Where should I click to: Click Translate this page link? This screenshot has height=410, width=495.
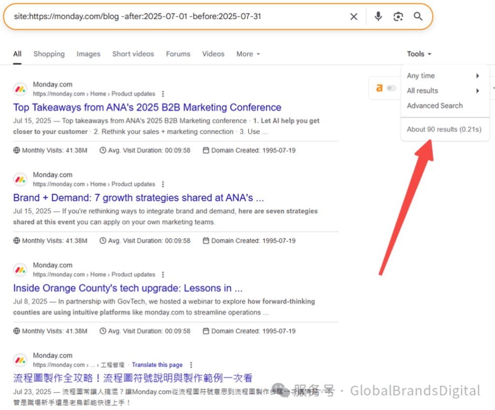tap(157, 365)
